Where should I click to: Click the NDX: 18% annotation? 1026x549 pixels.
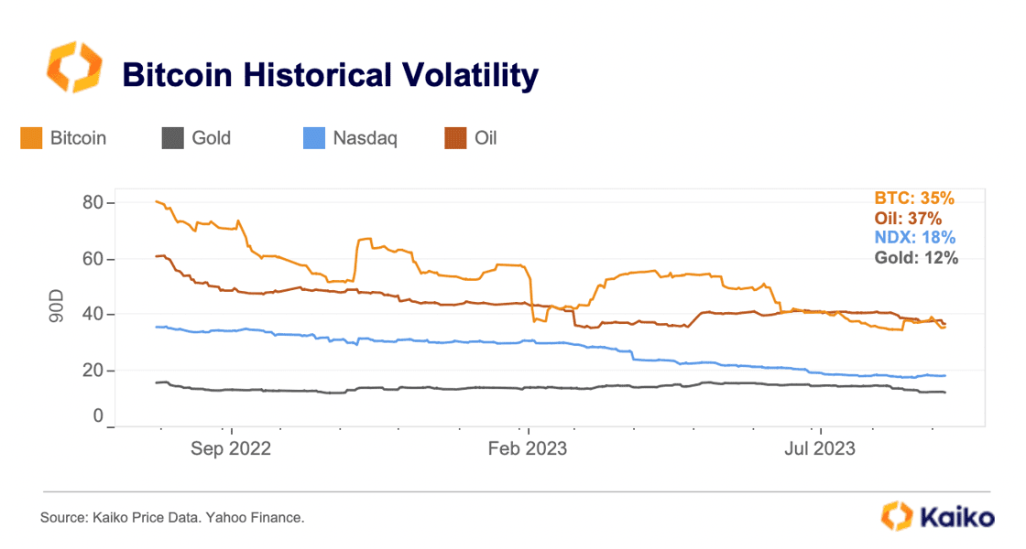(x=913, y=238)
